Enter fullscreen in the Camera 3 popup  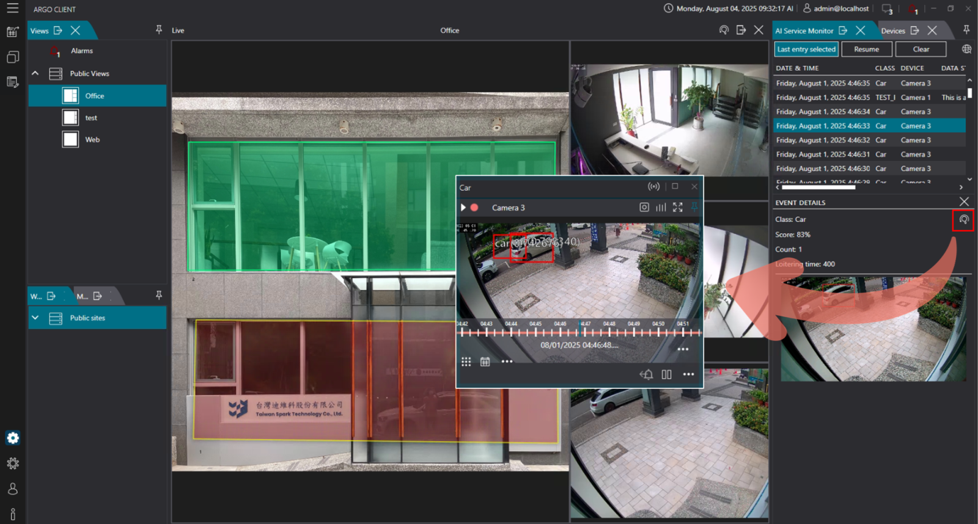click(x=677, y=208)
